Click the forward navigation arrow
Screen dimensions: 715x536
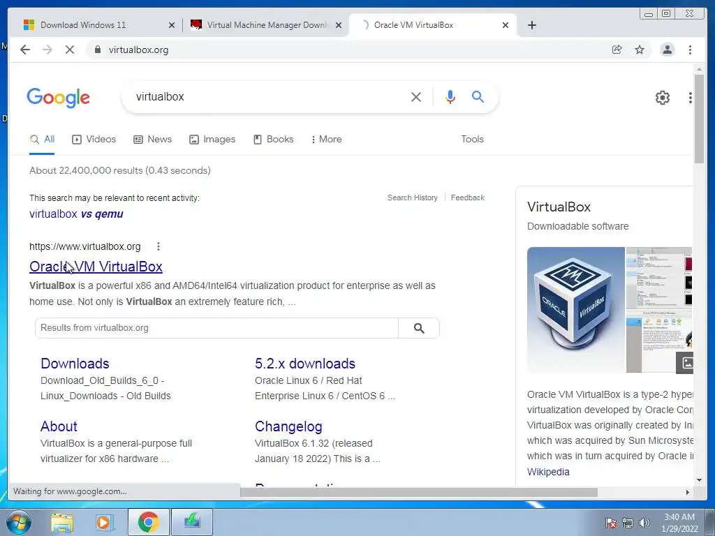47,50
